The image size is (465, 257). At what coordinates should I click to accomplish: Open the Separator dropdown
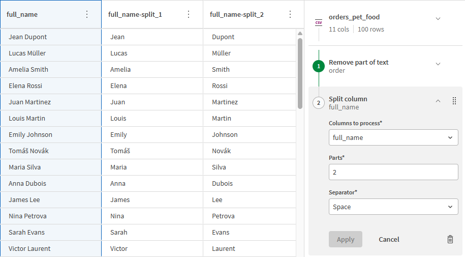coord(393,207)
